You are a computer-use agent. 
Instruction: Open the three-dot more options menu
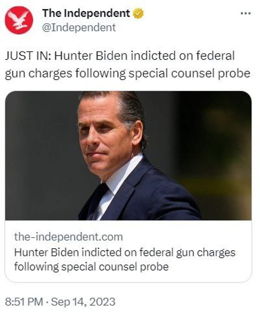coord(245,13)
